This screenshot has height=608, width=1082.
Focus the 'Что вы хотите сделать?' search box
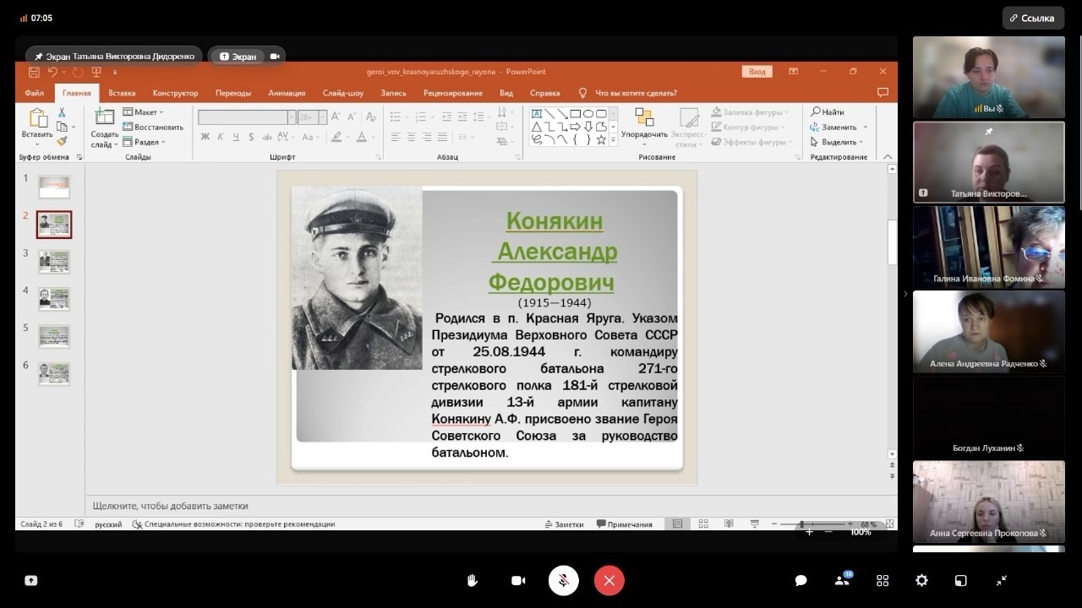pyautogui.click(x=636, y=93)
